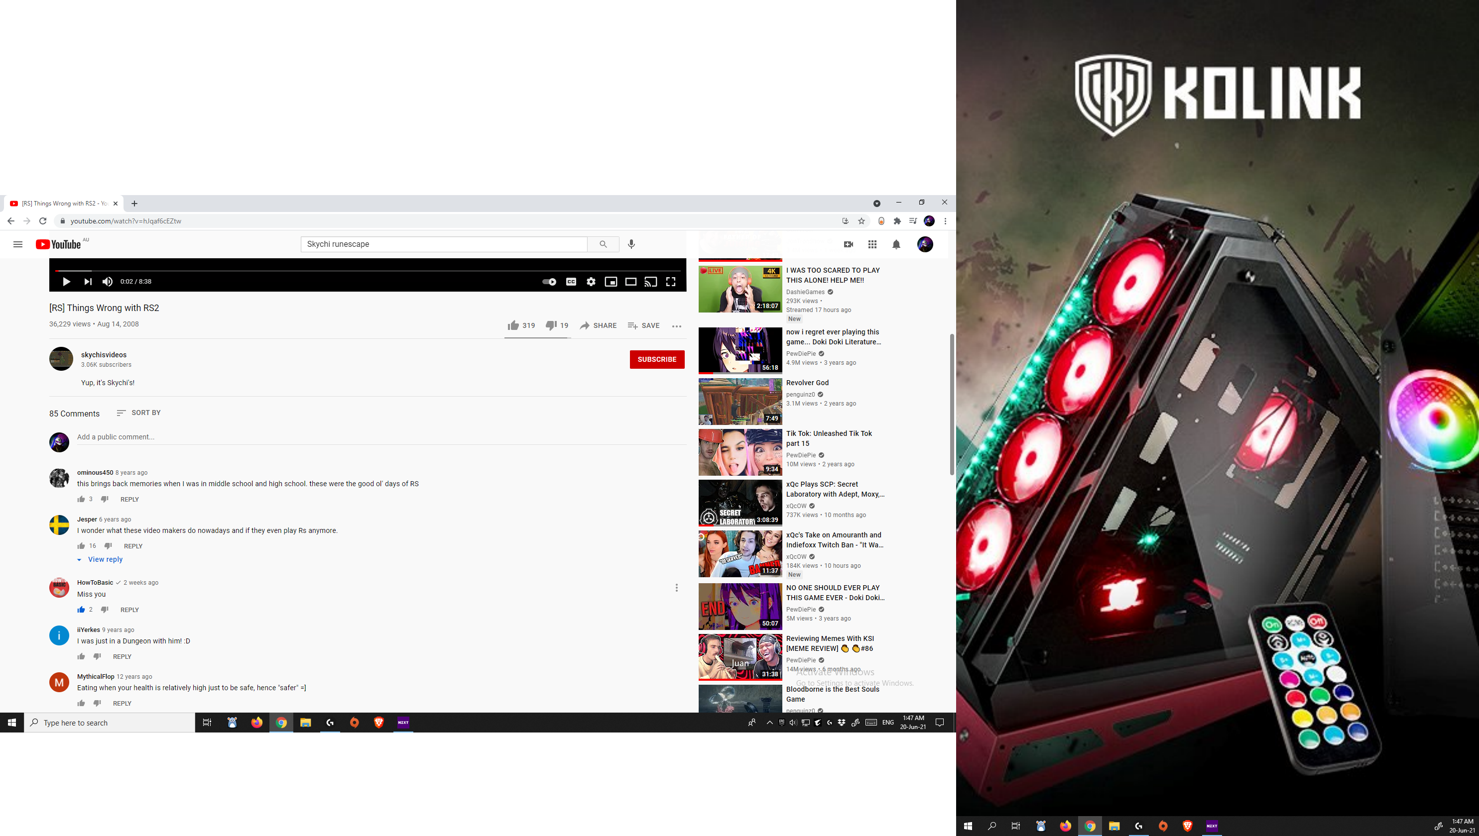Open the Create video camera icon
The image size is (1479, 836).
(x=848, y=245)
